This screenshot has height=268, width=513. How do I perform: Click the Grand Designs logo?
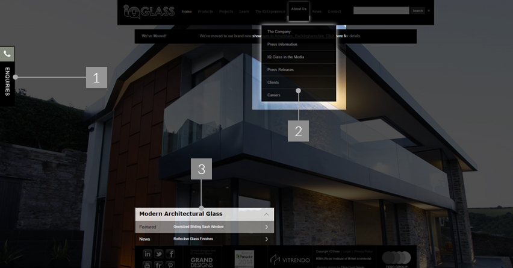click(202, 260)
